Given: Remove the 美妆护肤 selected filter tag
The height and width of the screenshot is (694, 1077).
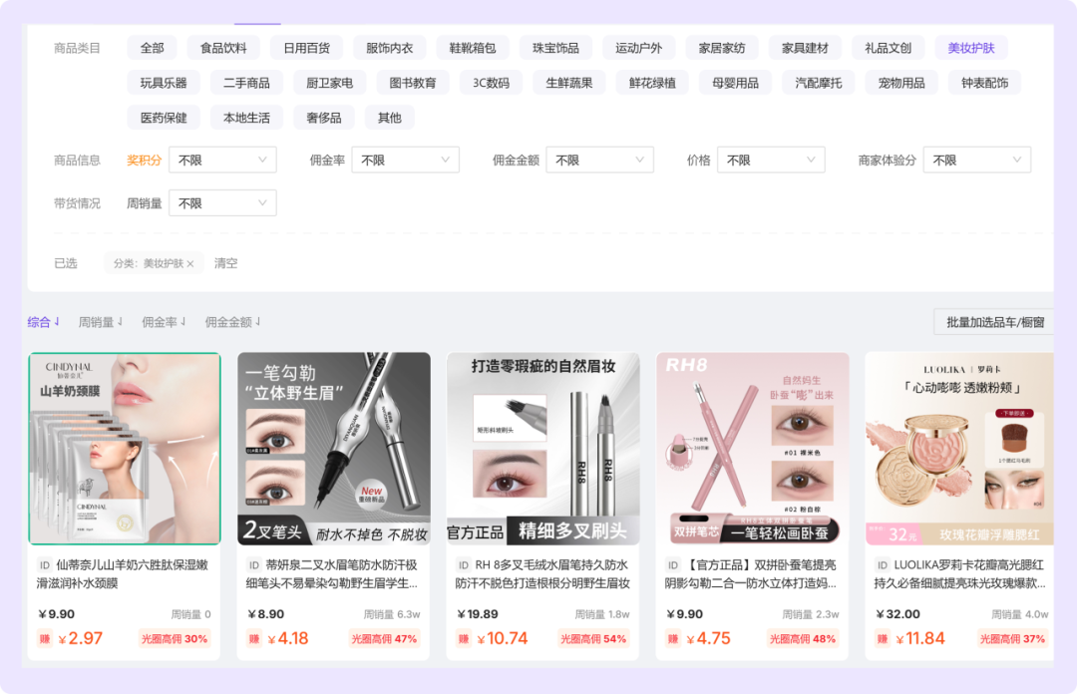Looking at the screenshot, I should click(x=190, y=264).
